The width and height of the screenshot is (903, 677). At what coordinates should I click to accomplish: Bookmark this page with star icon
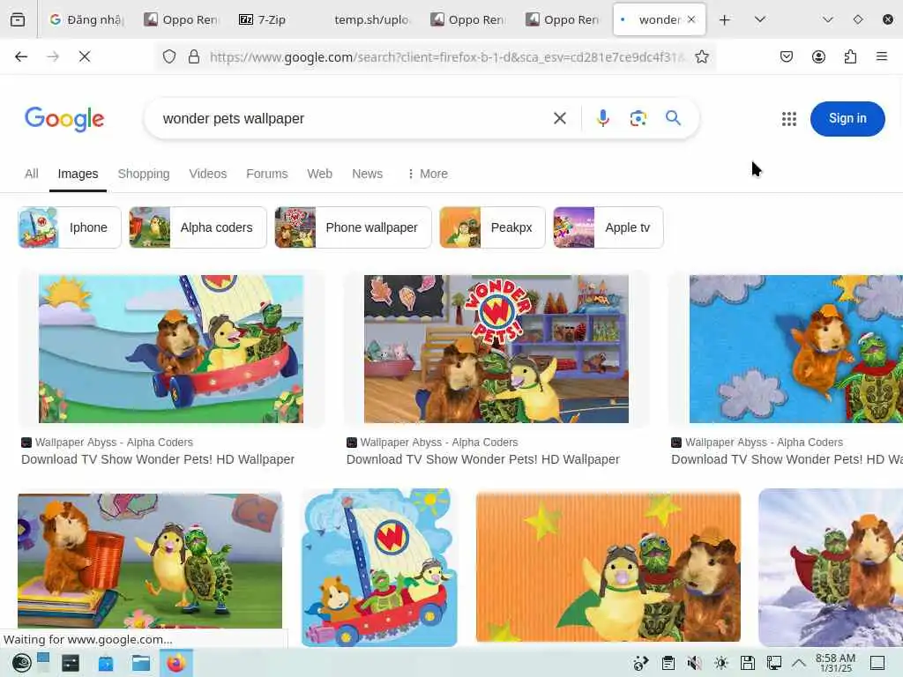tap(701, 56)
